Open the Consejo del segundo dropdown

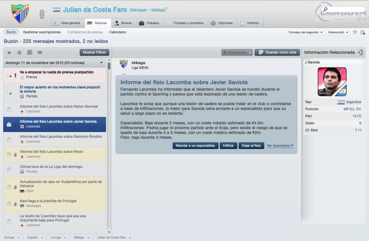click(x=306, y=32)
